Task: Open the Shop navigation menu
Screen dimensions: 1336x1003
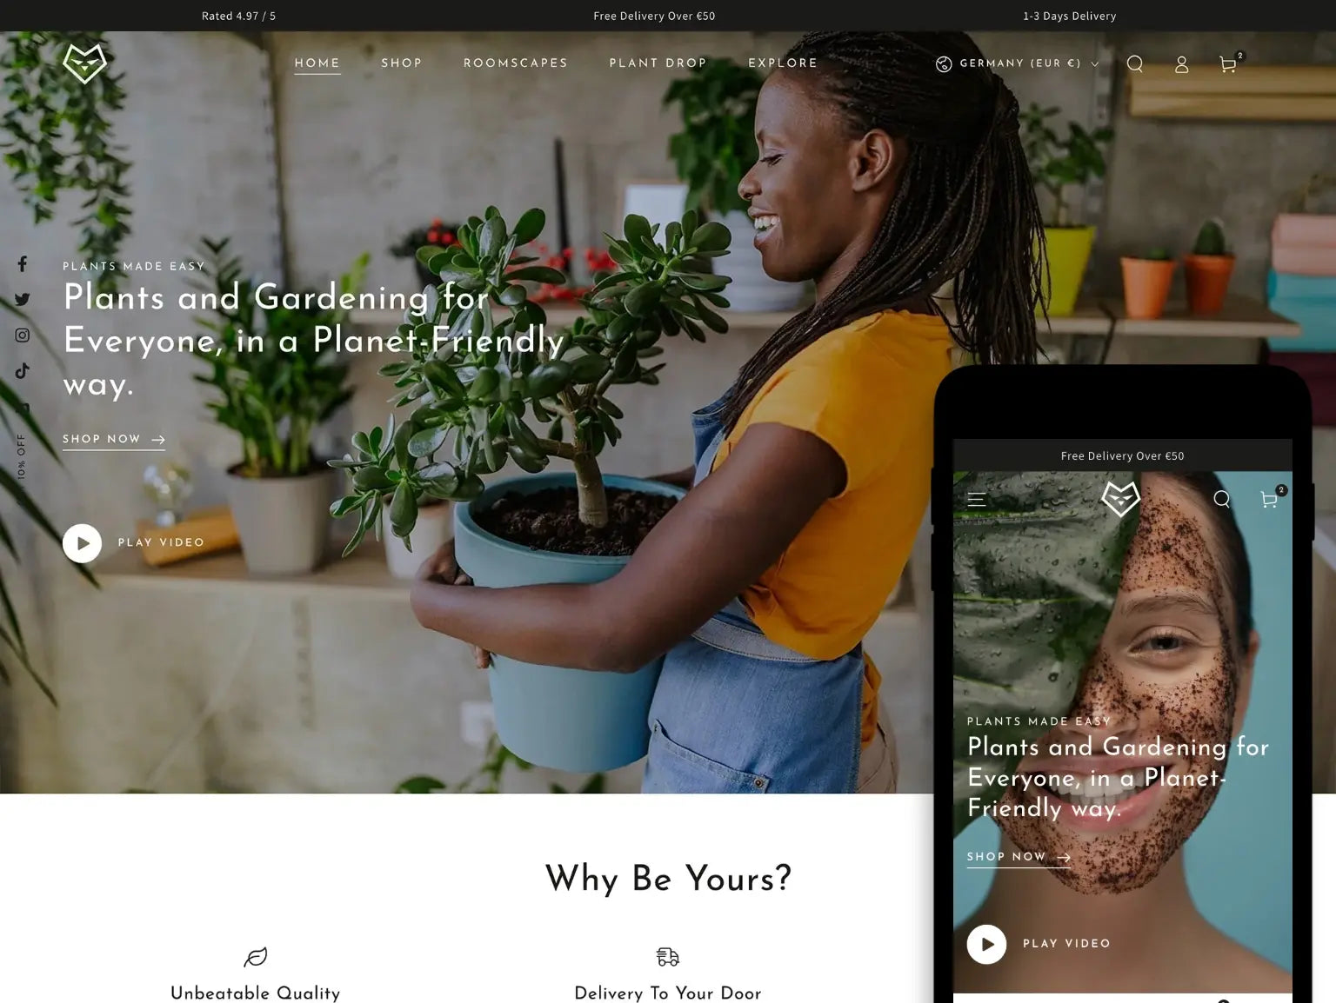Action: (x=402, y=63)
